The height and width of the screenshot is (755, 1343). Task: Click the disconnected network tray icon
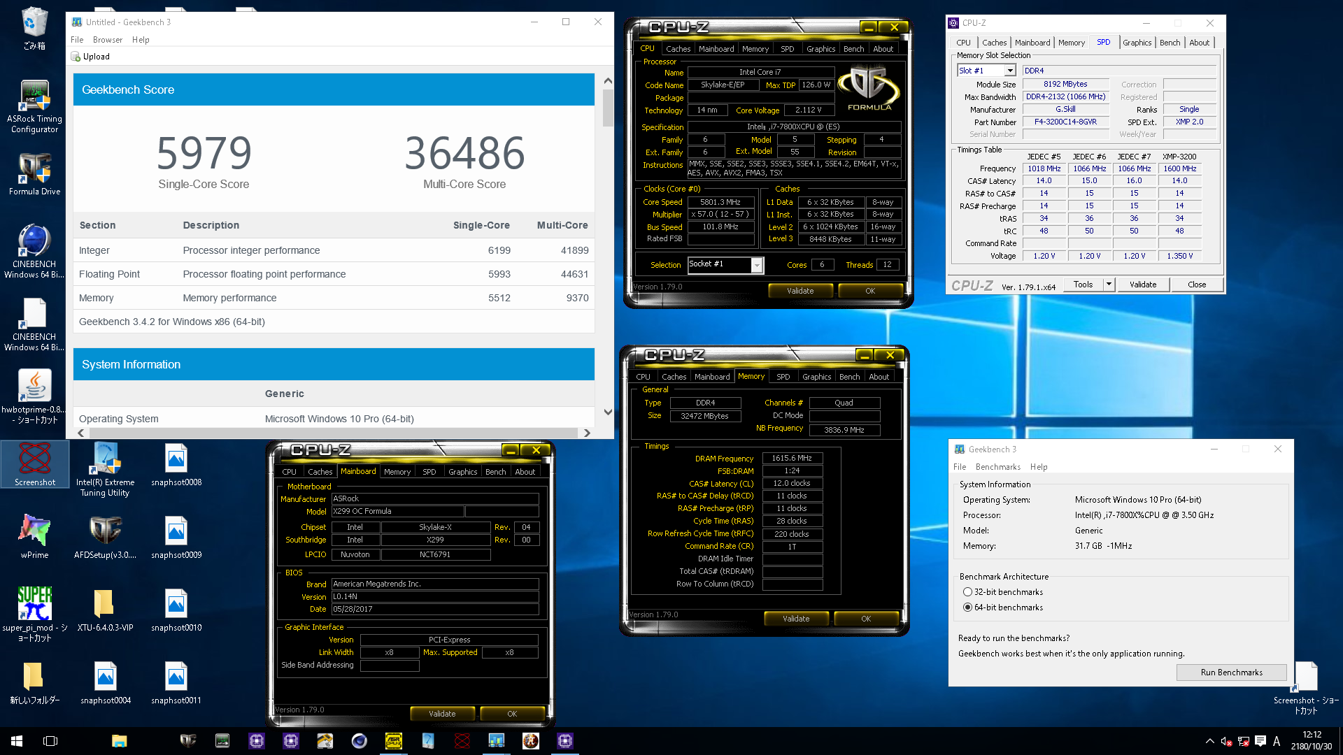click(1243, 742)
